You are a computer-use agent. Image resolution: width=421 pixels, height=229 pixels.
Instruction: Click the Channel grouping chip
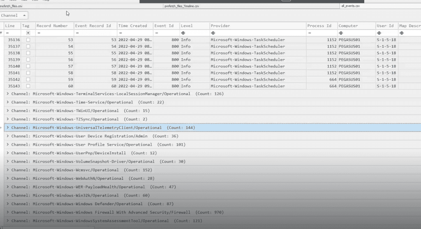[14, 16]
